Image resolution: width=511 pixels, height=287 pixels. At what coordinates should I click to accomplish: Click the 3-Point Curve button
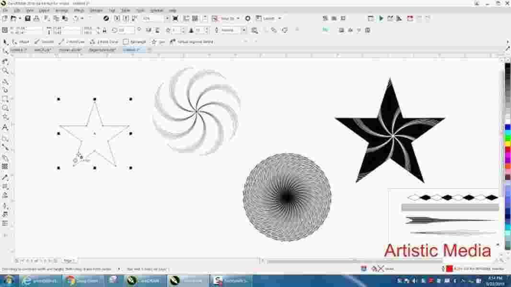point(104,42)
